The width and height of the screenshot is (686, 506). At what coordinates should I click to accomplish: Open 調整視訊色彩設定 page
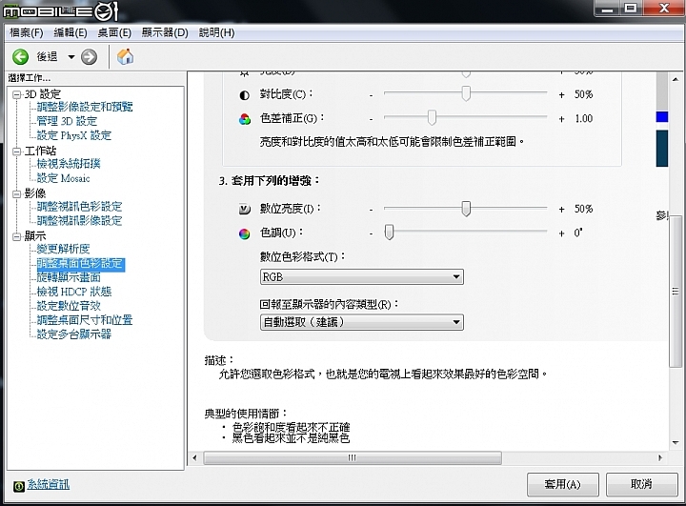tap(79, 206)
